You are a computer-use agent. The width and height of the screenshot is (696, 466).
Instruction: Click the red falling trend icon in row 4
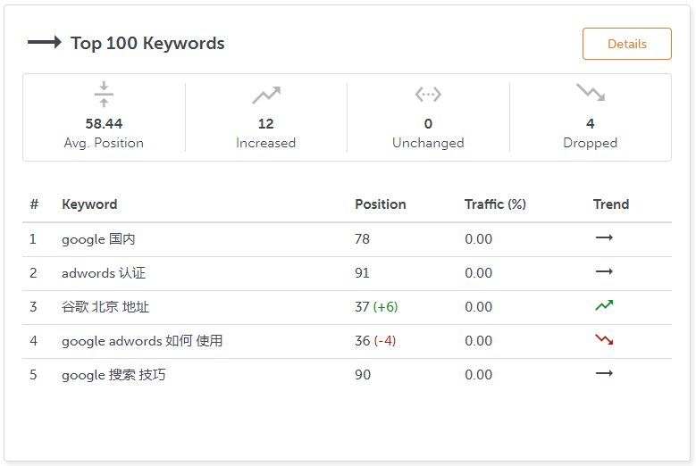tap(604, 339)
